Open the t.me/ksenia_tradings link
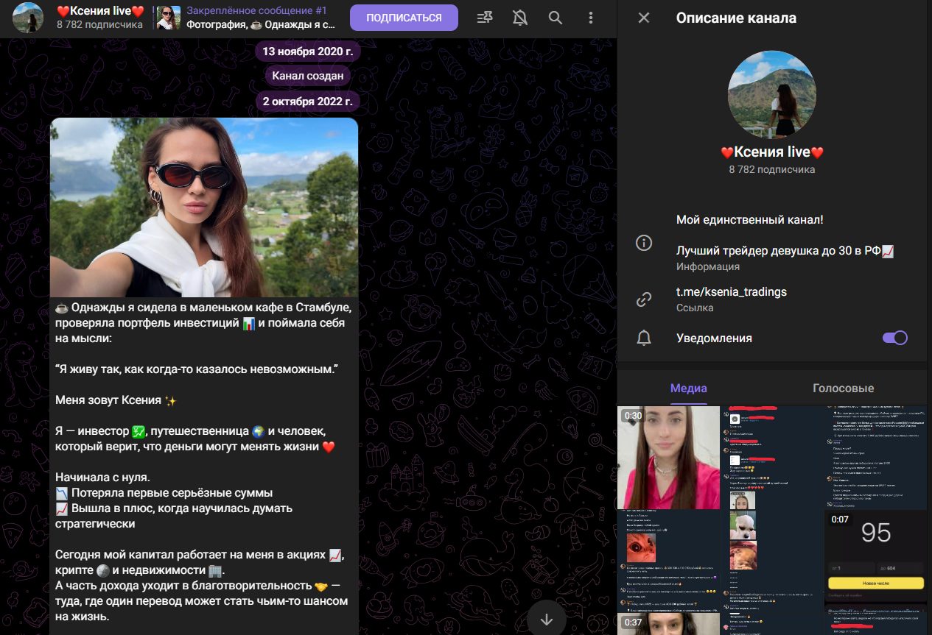The height and width of the screenshot is (635, 932). [x=732, y=291]
